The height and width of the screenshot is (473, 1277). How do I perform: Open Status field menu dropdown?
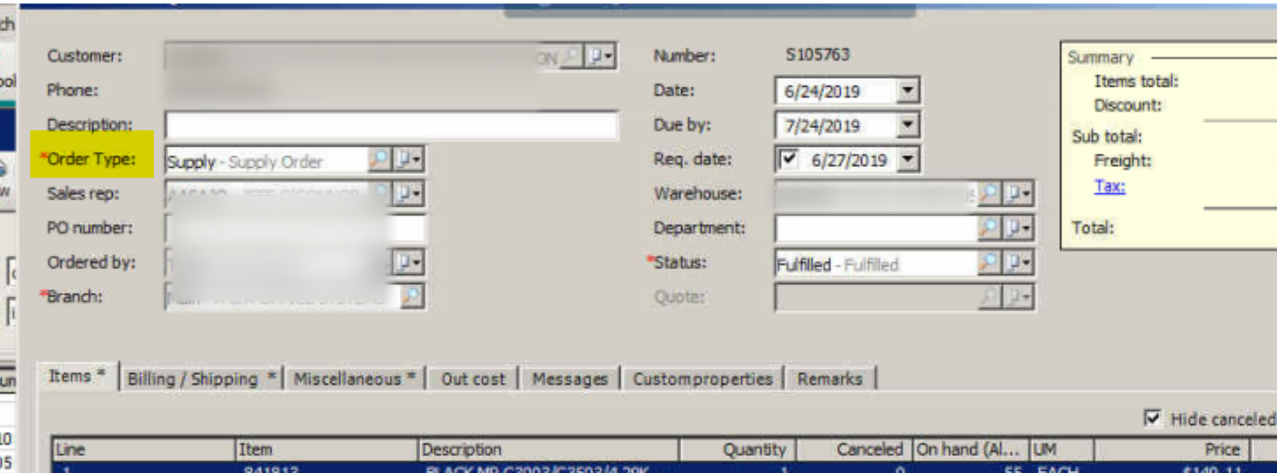[1018, 262]
